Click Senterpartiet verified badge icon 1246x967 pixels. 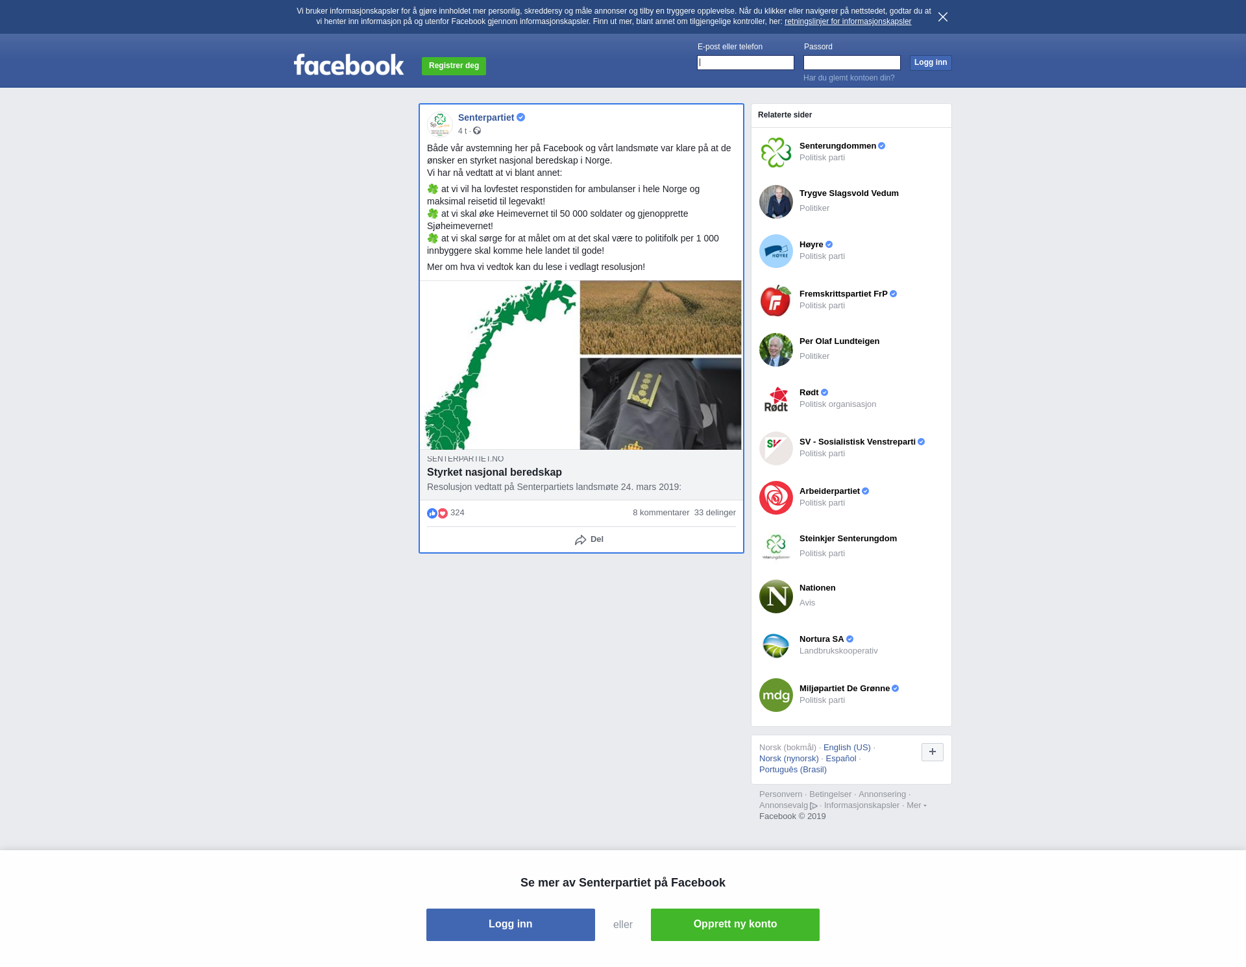point(521,117)
